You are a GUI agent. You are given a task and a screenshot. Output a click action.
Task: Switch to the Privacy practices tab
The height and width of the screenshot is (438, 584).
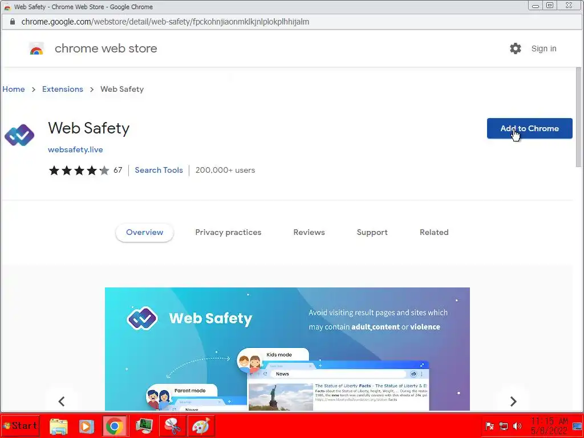pos(228,233)
